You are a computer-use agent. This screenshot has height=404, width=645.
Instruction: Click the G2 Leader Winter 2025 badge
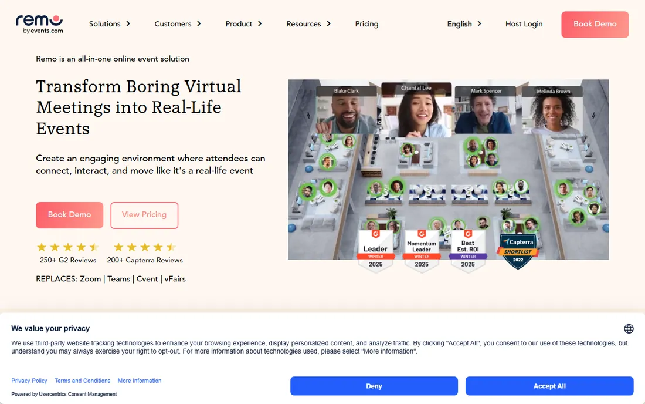tap(375, 250)
